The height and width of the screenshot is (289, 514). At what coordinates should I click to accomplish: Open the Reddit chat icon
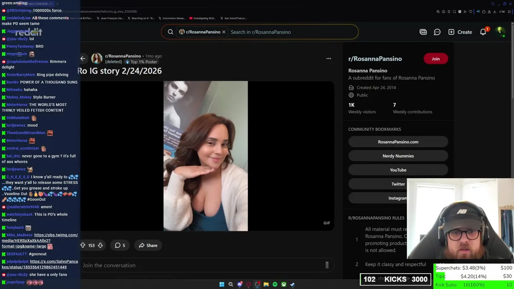(437, 32)
